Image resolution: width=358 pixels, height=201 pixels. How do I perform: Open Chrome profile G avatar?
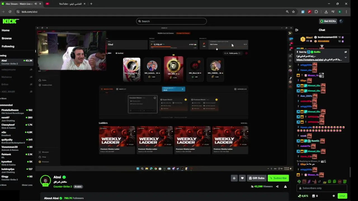click(x=340, y=12)
